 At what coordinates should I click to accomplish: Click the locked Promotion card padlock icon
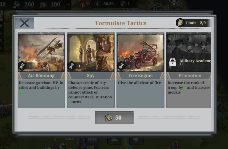click(173, 62)
